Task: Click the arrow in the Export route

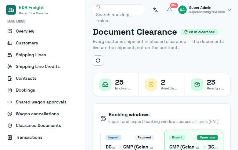Action: pos(204,147)
